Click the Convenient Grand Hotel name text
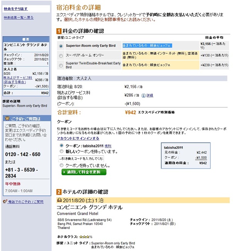The height and width of the screenshot is (251, 233). (x=78, y=214)
